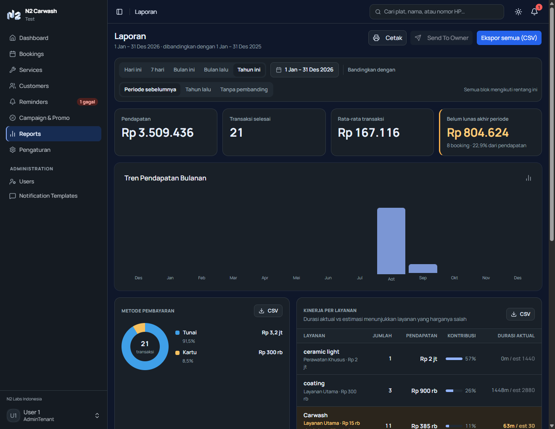
Task: Open Pengaturan settings page
Action: coord(53,150)
